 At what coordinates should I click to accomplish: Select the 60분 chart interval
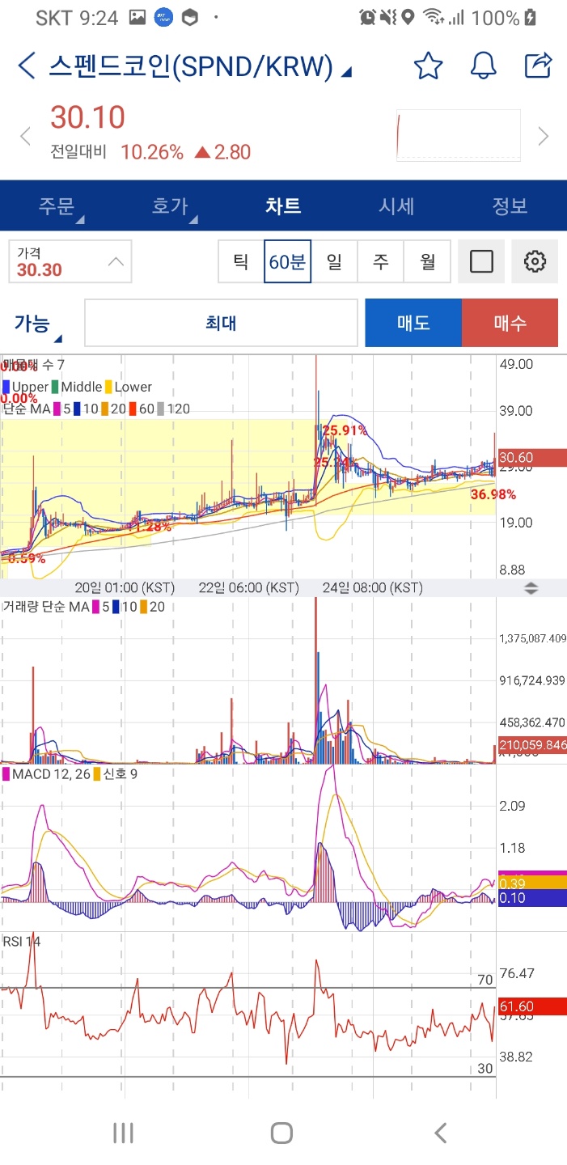(287, 261)
